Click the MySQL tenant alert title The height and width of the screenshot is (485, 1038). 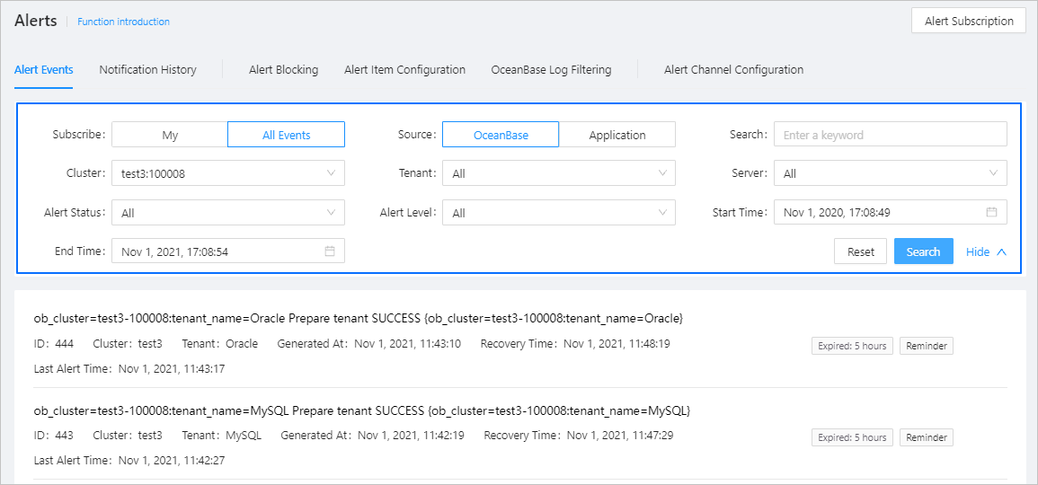tap(361, 410)
